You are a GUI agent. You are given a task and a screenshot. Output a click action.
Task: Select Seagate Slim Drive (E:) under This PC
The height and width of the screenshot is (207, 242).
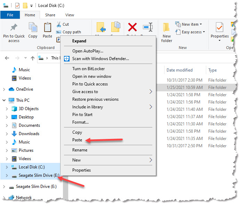[x=35, y=175]
